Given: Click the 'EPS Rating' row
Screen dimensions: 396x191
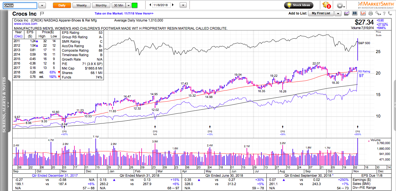Looking at the screenshot, I should [x=82, y=33].
